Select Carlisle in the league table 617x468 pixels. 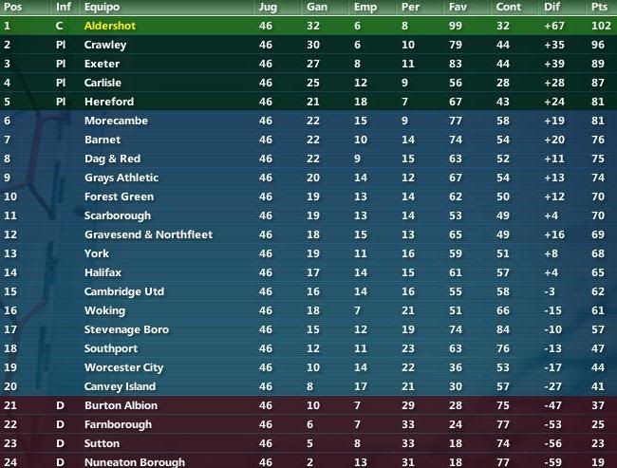(103, 83)
